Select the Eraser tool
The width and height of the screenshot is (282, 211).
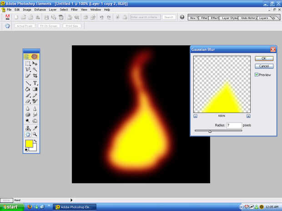pos(28,101)
